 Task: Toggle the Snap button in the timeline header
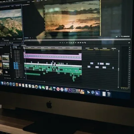(x=15, y=48)
